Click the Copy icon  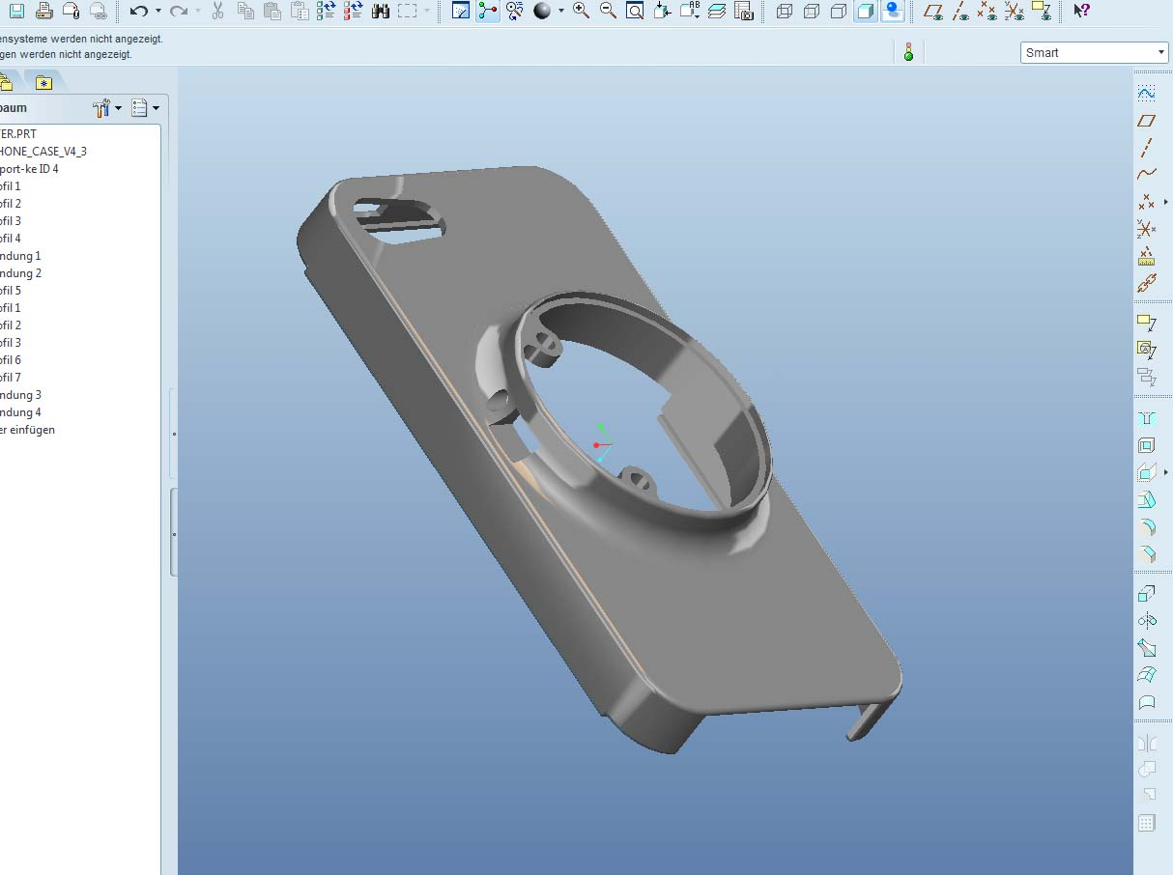tap(245, 11)
